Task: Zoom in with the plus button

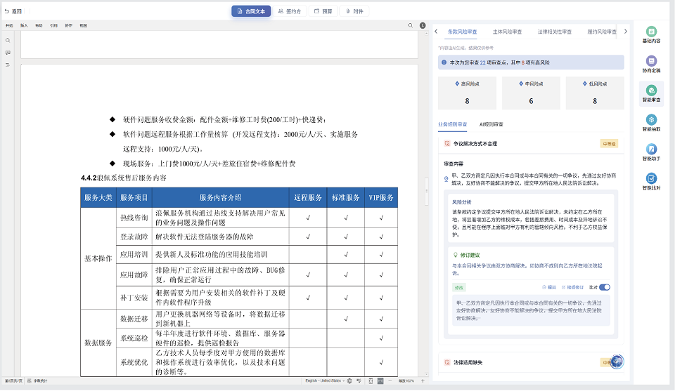Action: click(423, 381)
